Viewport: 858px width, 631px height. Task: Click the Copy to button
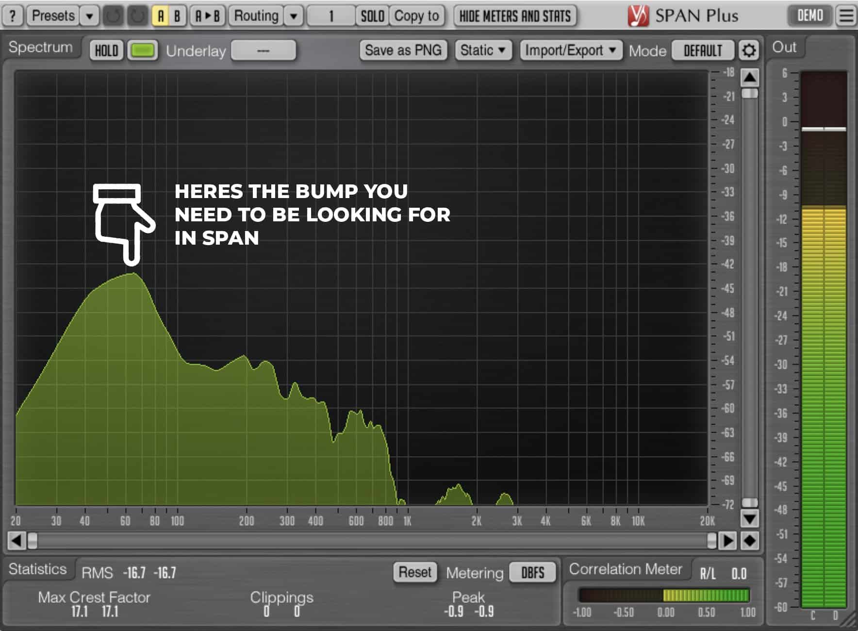(x=416, y=16)
